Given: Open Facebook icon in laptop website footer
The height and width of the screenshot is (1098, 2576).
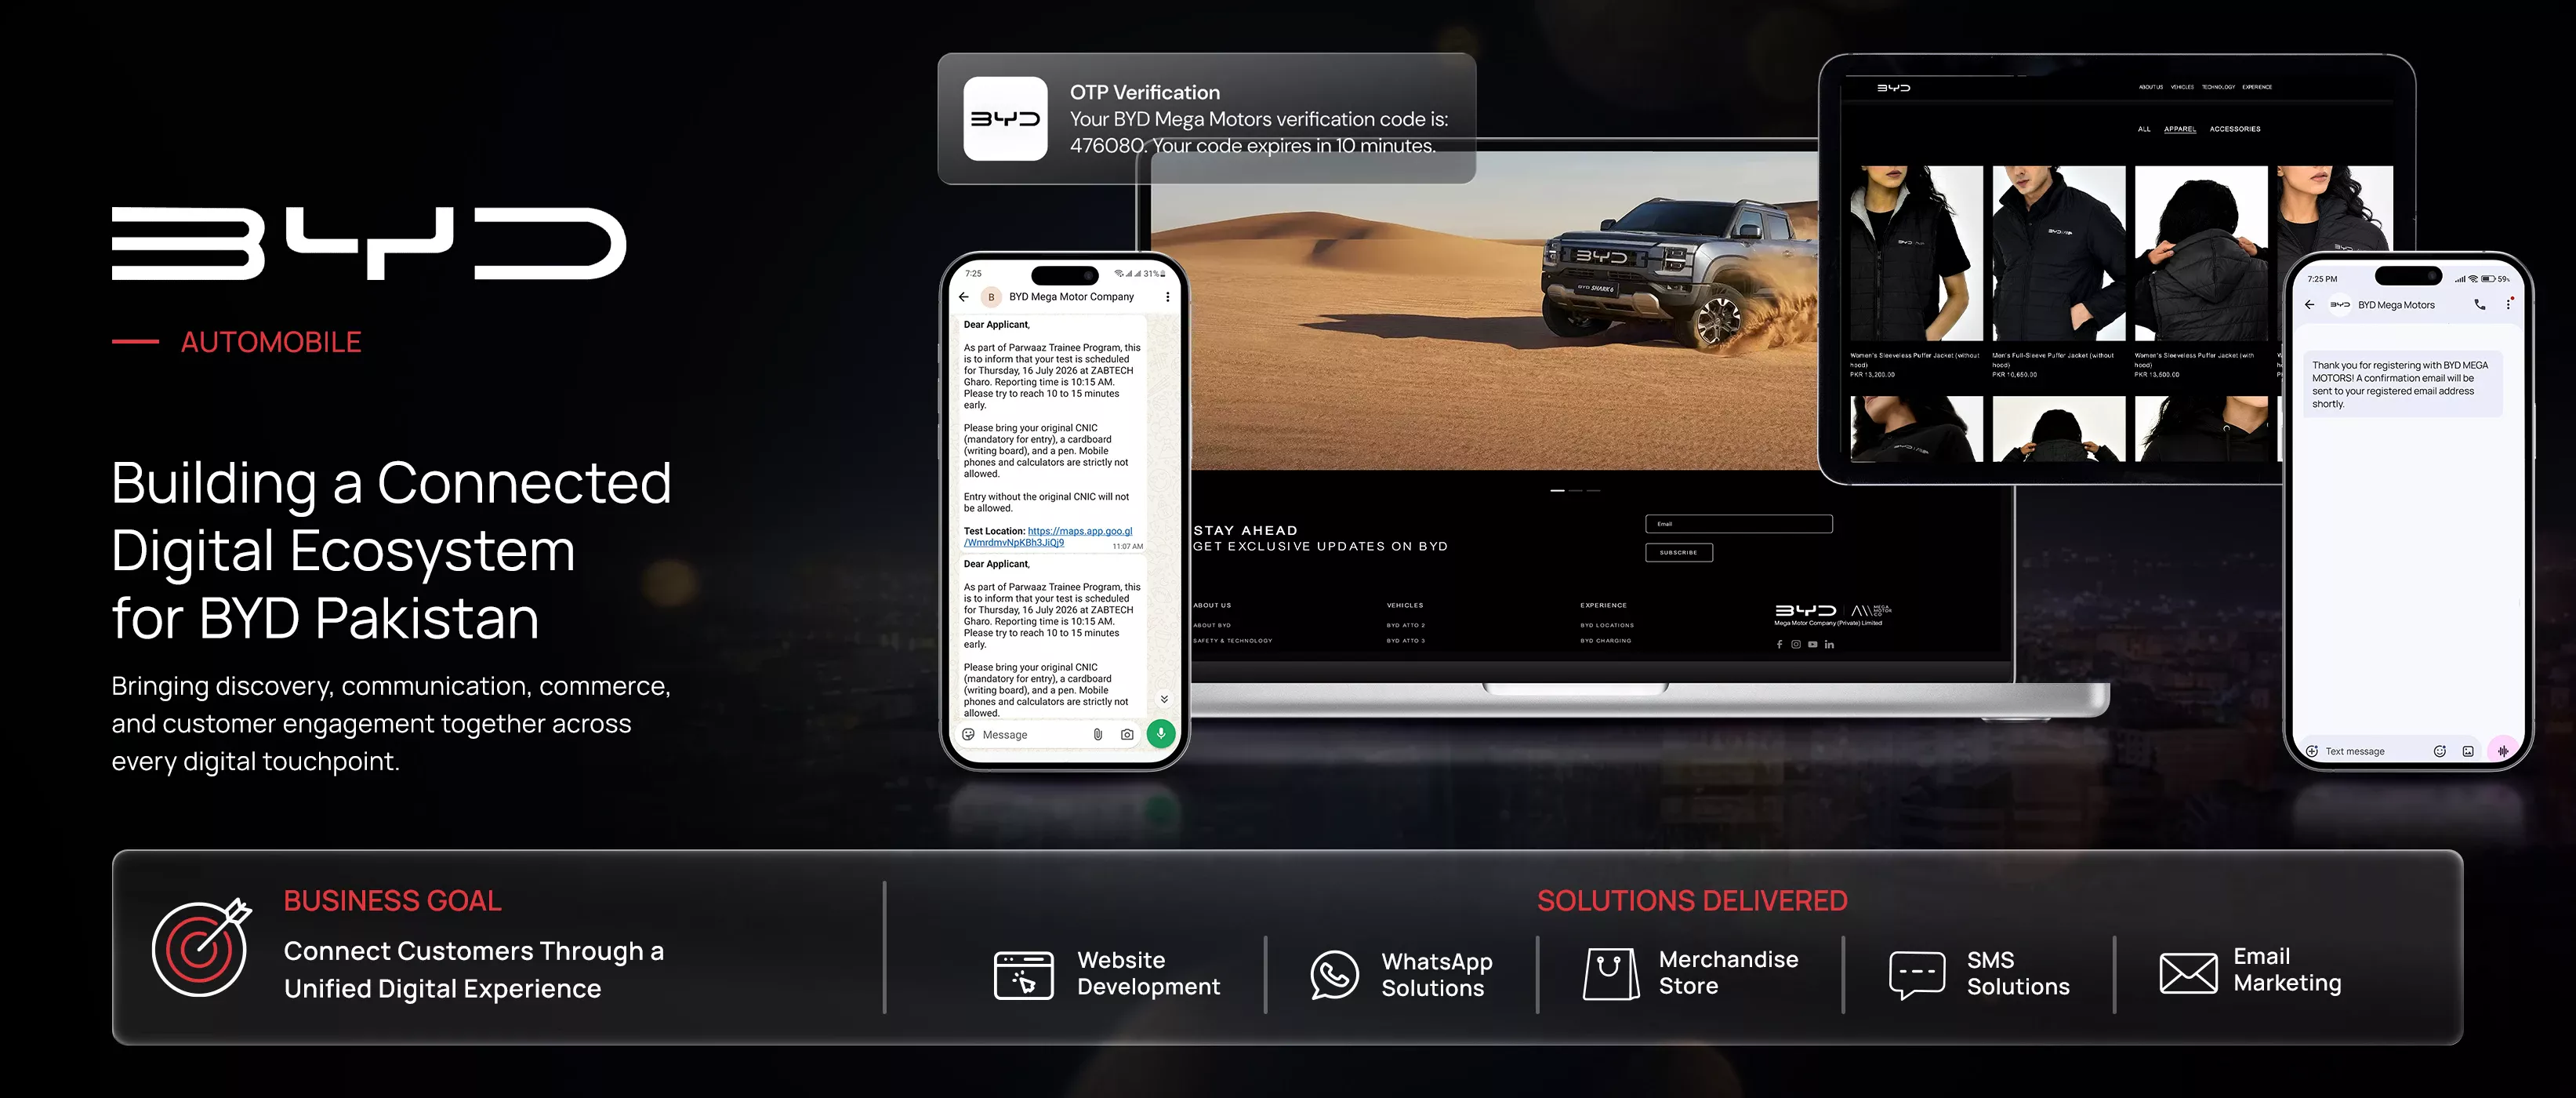Looking at the screenshot, I should (1779, 644).
